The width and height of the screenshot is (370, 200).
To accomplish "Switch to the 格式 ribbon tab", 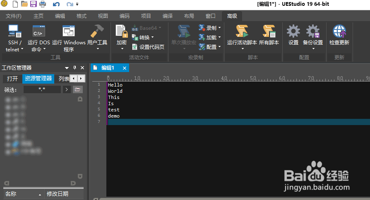I will pyautogui.click(x=82, y=16).
